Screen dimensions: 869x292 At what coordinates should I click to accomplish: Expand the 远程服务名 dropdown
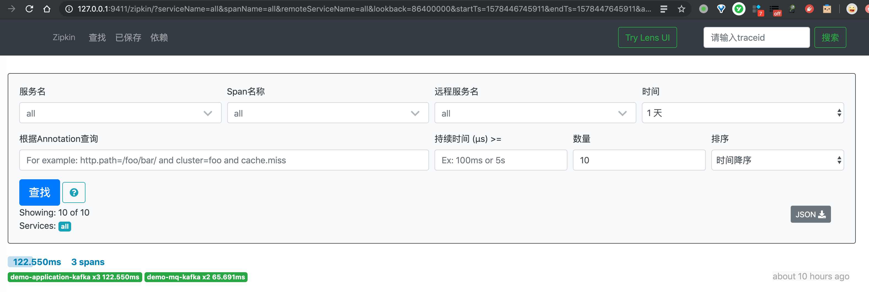[535, 113]
